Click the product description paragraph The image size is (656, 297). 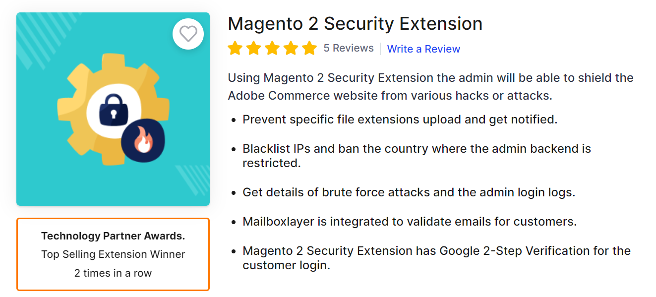(x=430, y=86)
